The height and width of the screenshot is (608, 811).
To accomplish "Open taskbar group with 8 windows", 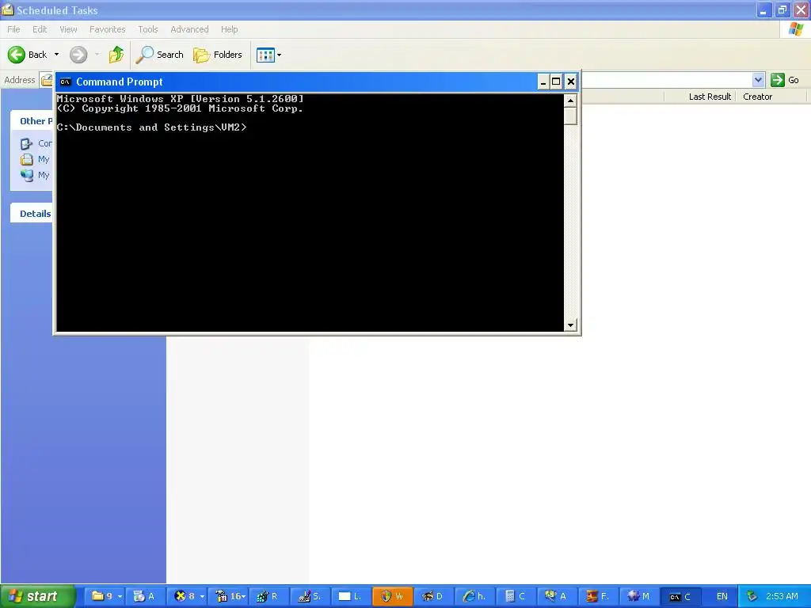I will 187,597.
